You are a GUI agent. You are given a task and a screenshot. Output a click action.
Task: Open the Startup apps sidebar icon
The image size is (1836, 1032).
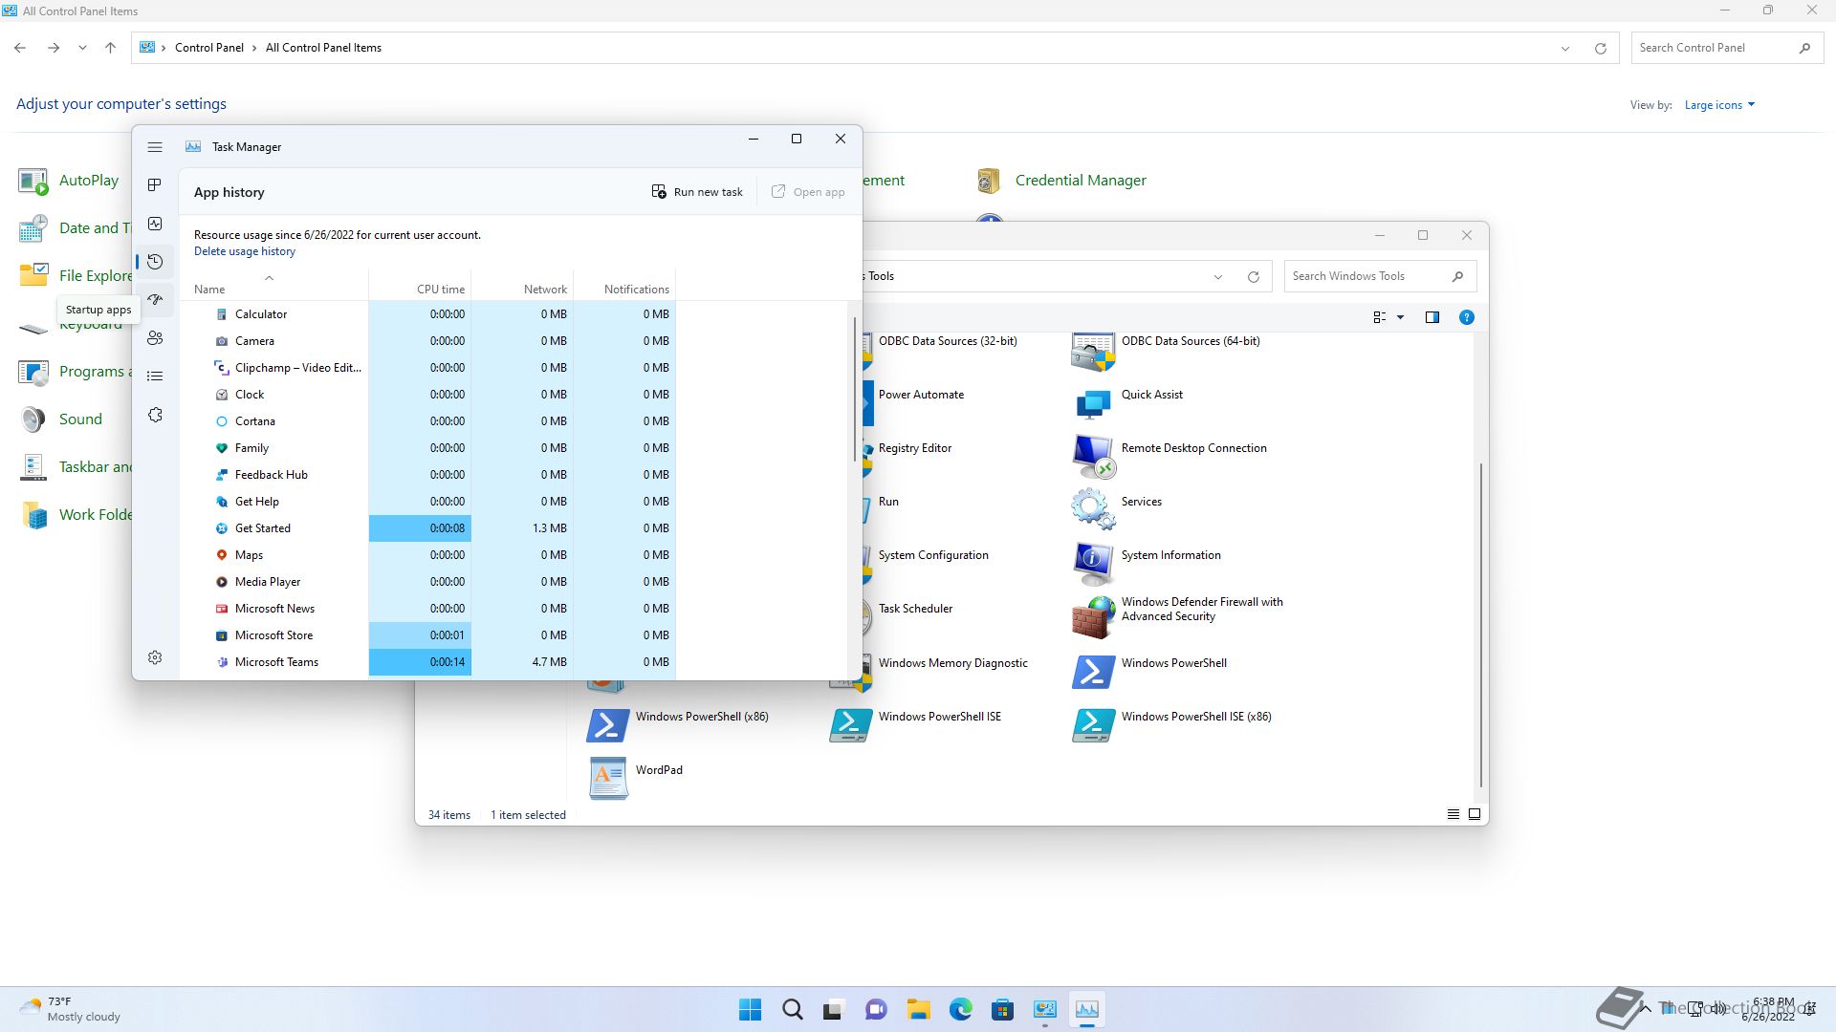tap(155, 300)
